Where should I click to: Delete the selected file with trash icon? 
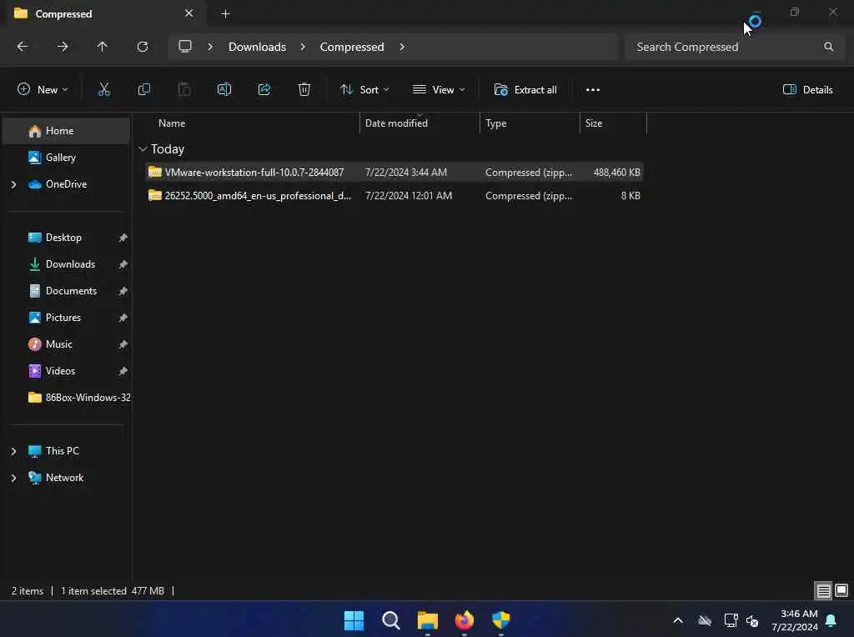(304, 90)
